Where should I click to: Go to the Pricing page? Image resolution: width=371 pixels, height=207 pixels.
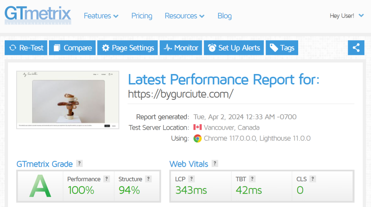tap(142, 16)
